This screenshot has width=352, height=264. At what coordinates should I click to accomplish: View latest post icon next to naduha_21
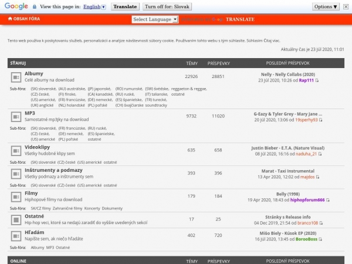320,154
